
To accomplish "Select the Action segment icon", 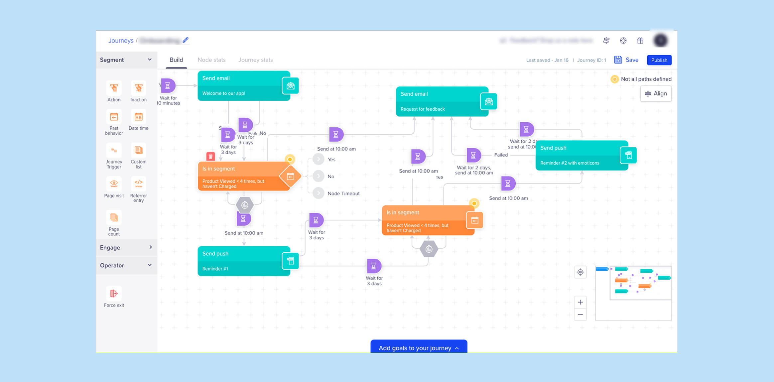I will [114, 88].
